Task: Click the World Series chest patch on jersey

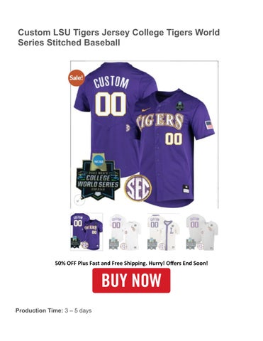Action: [179, 106]
